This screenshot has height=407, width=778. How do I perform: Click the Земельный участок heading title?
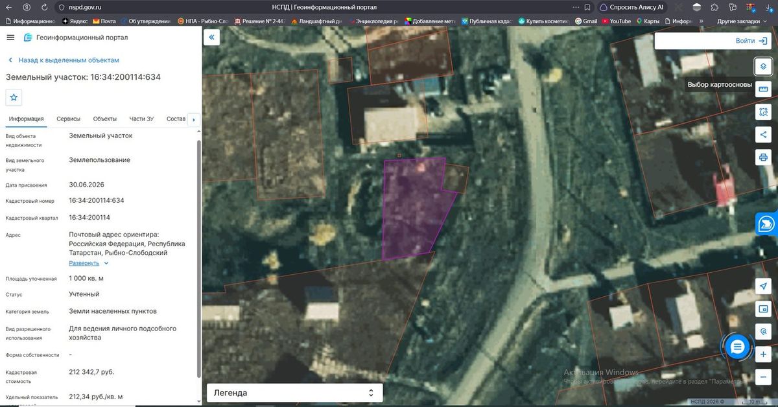pos(84,77)
